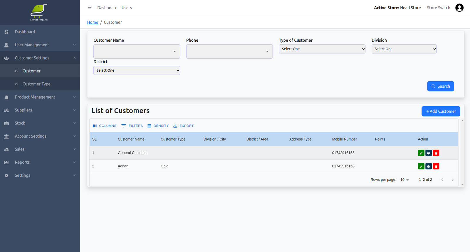
Task: Expand the Settings menu chevron
Action: point(74,175)
